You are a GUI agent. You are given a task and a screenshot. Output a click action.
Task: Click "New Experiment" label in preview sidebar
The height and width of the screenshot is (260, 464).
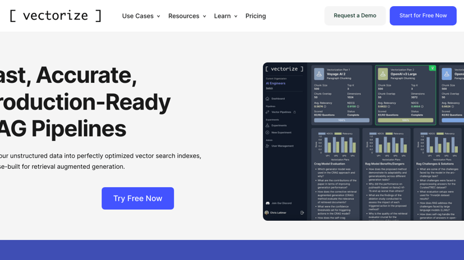281,133
